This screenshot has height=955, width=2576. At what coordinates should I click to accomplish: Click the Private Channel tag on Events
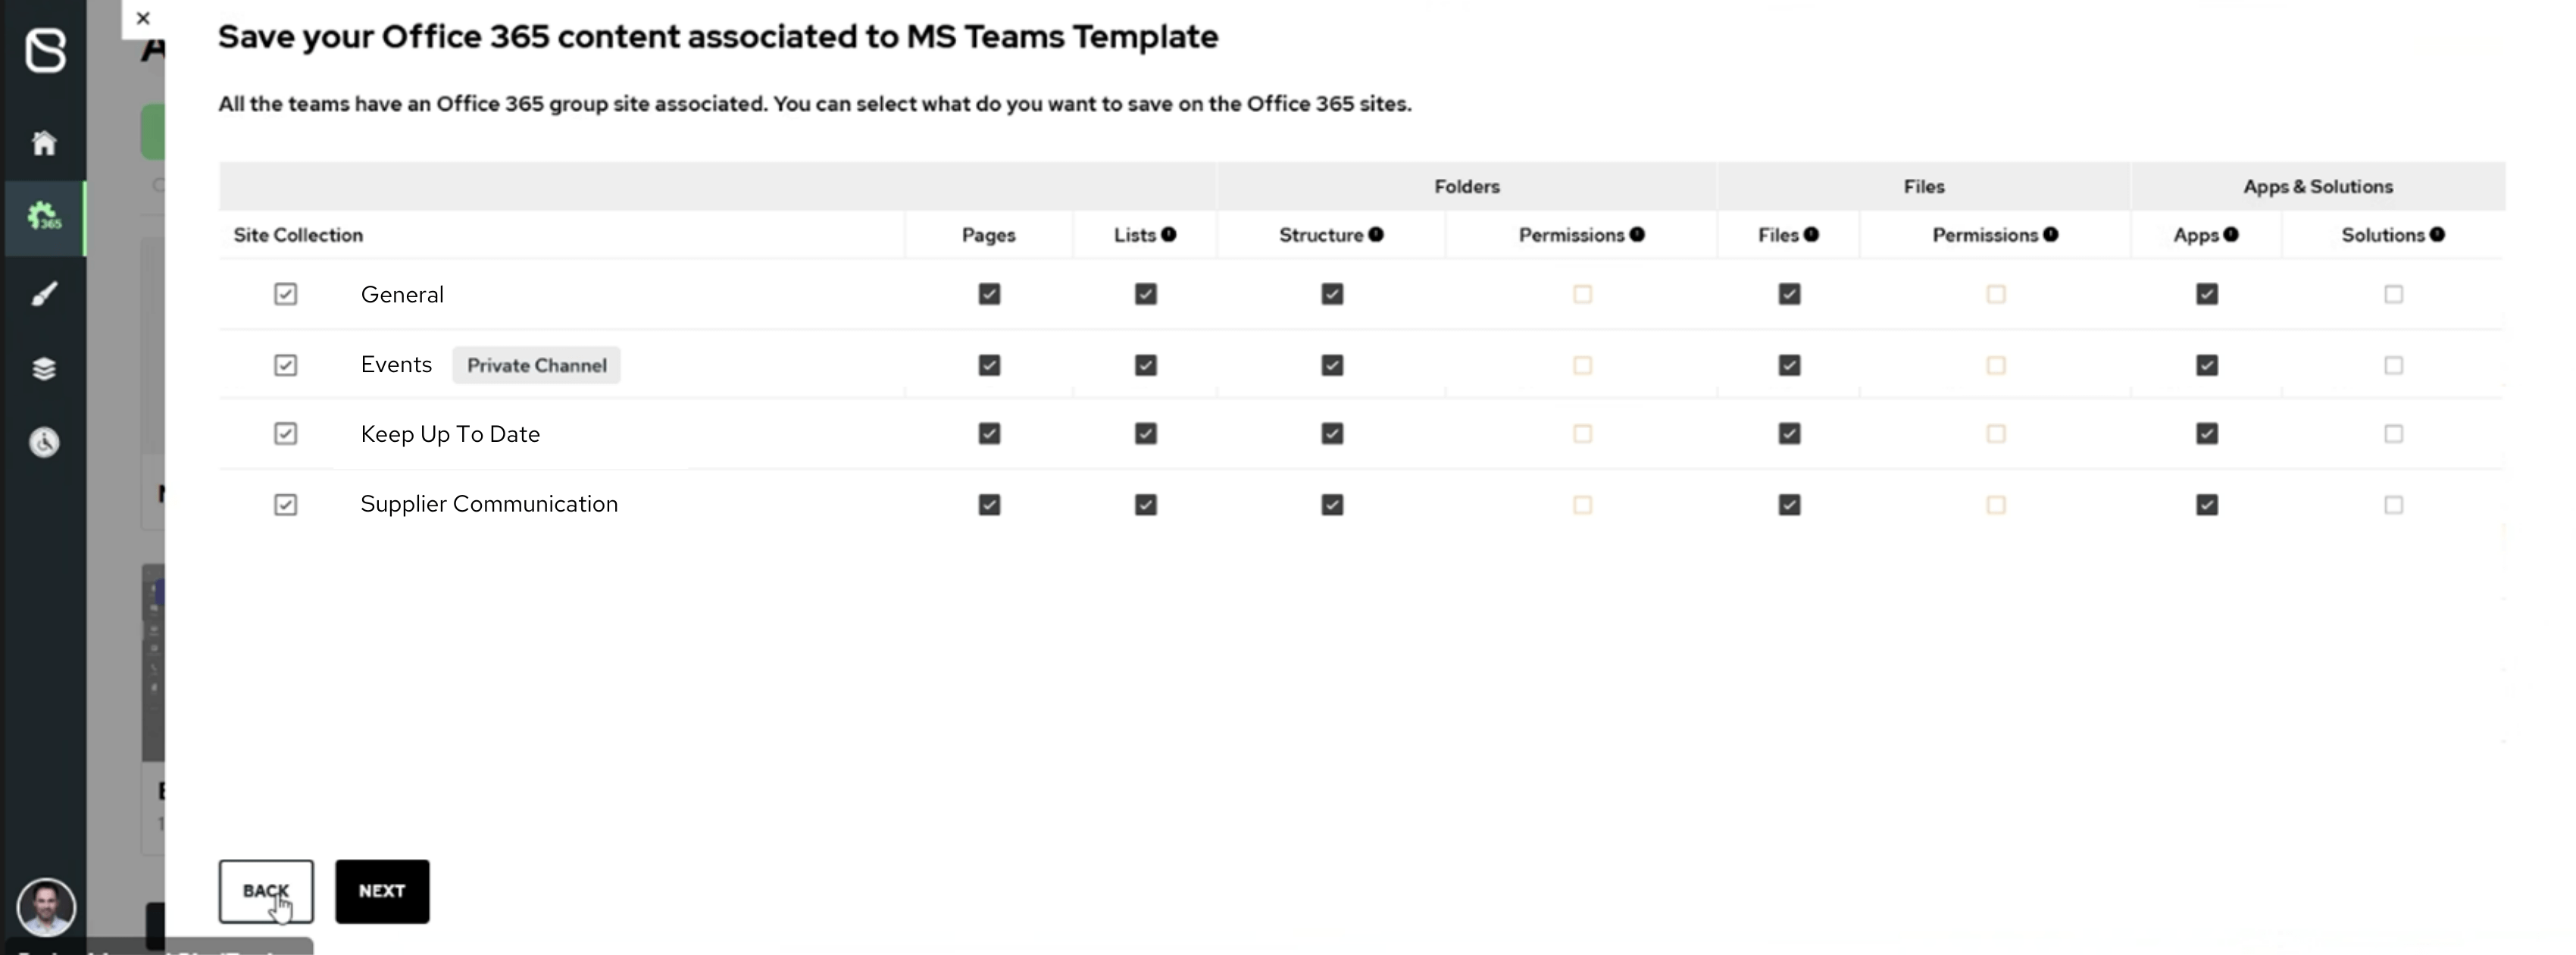[536, 365]
